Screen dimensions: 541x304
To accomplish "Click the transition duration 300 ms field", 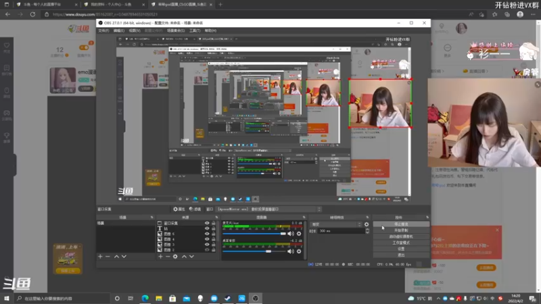I will [x=341, y=231].
